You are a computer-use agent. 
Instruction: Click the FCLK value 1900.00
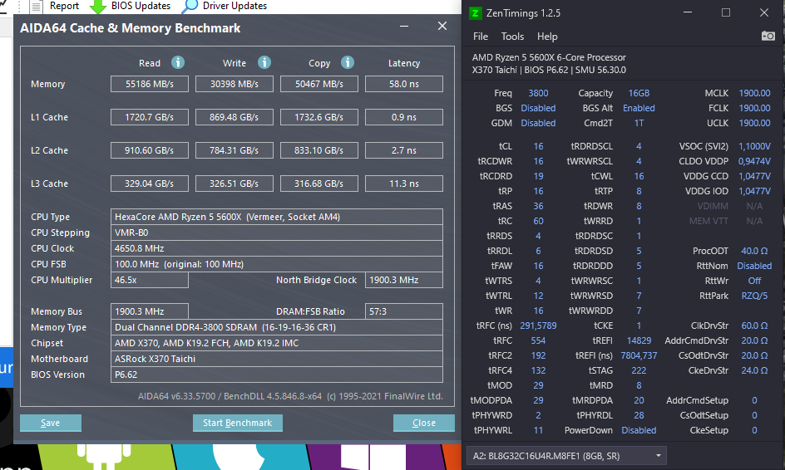[754, 108]
